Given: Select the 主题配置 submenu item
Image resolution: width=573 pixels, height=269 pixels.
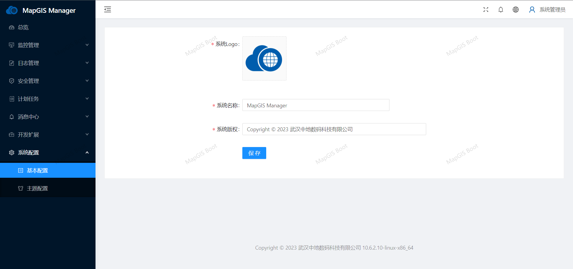Looking at the screenshot, I should coord(48,188).
